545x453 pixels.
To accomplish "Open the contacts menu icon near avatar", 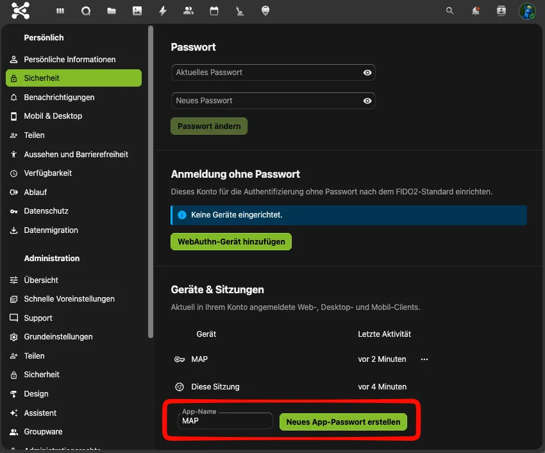I will click(501, 11).
